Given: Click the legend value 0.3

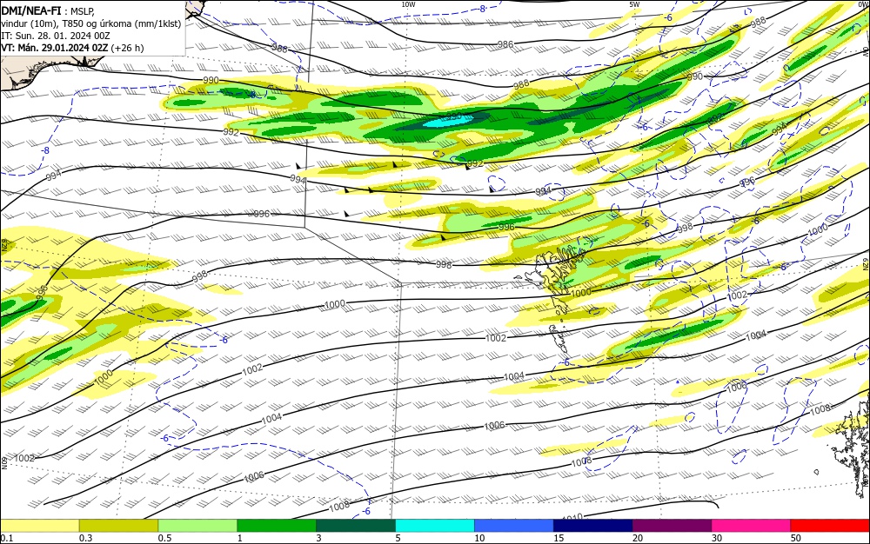Looking at the screenshot, I should click(85, 538).
